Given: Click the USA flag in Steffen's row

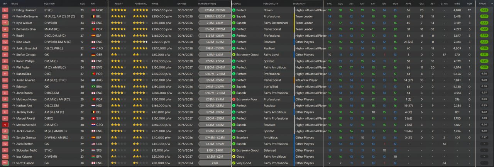Looking at the screenshot, I should click(x=93, y=144).
